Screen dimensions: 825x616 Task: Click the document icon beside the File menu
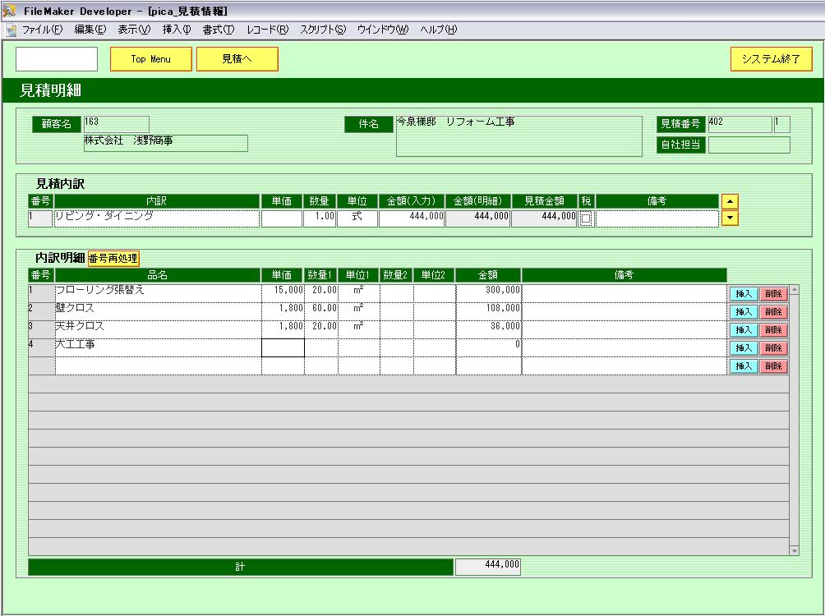(x=11, y=30)
